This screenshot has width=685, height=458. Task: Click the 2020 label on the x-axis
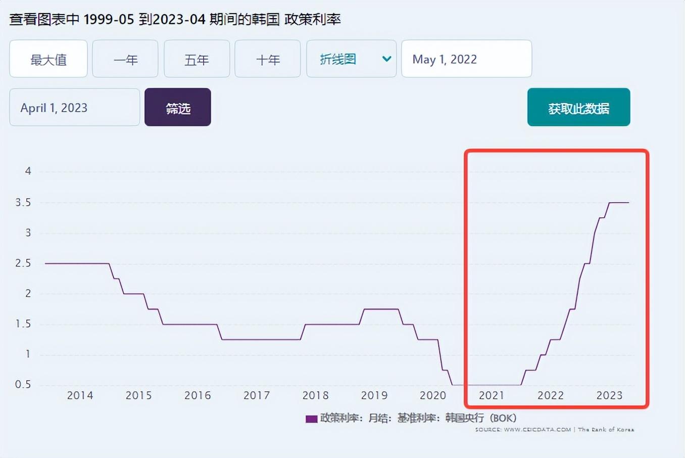[x=433, y=395]
